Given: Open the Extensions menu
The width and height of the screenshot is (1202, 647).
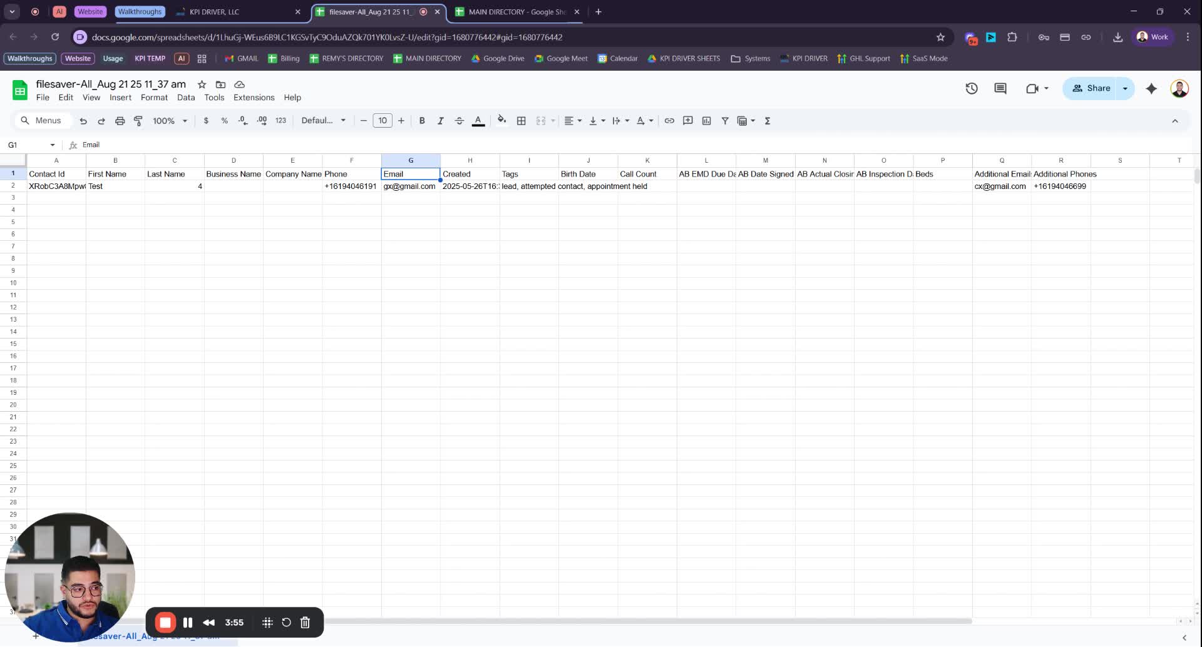Looking at the screenshot, I should point(254,98).
